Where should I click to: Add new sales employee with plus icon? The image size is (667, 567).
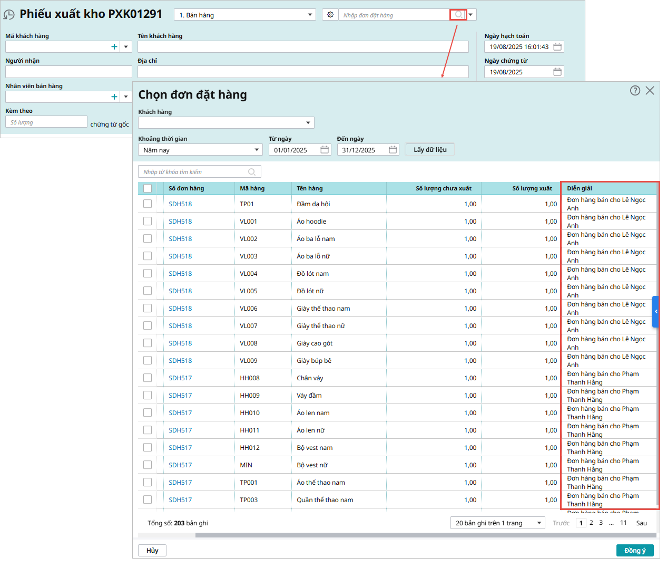click(x=114, y=97)
